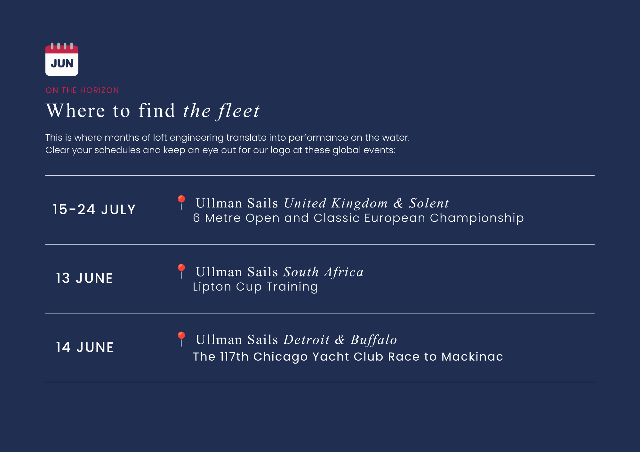Click the sentence about our logo at global events
Viewport: 640px width, 452px height.
point(220,150)
